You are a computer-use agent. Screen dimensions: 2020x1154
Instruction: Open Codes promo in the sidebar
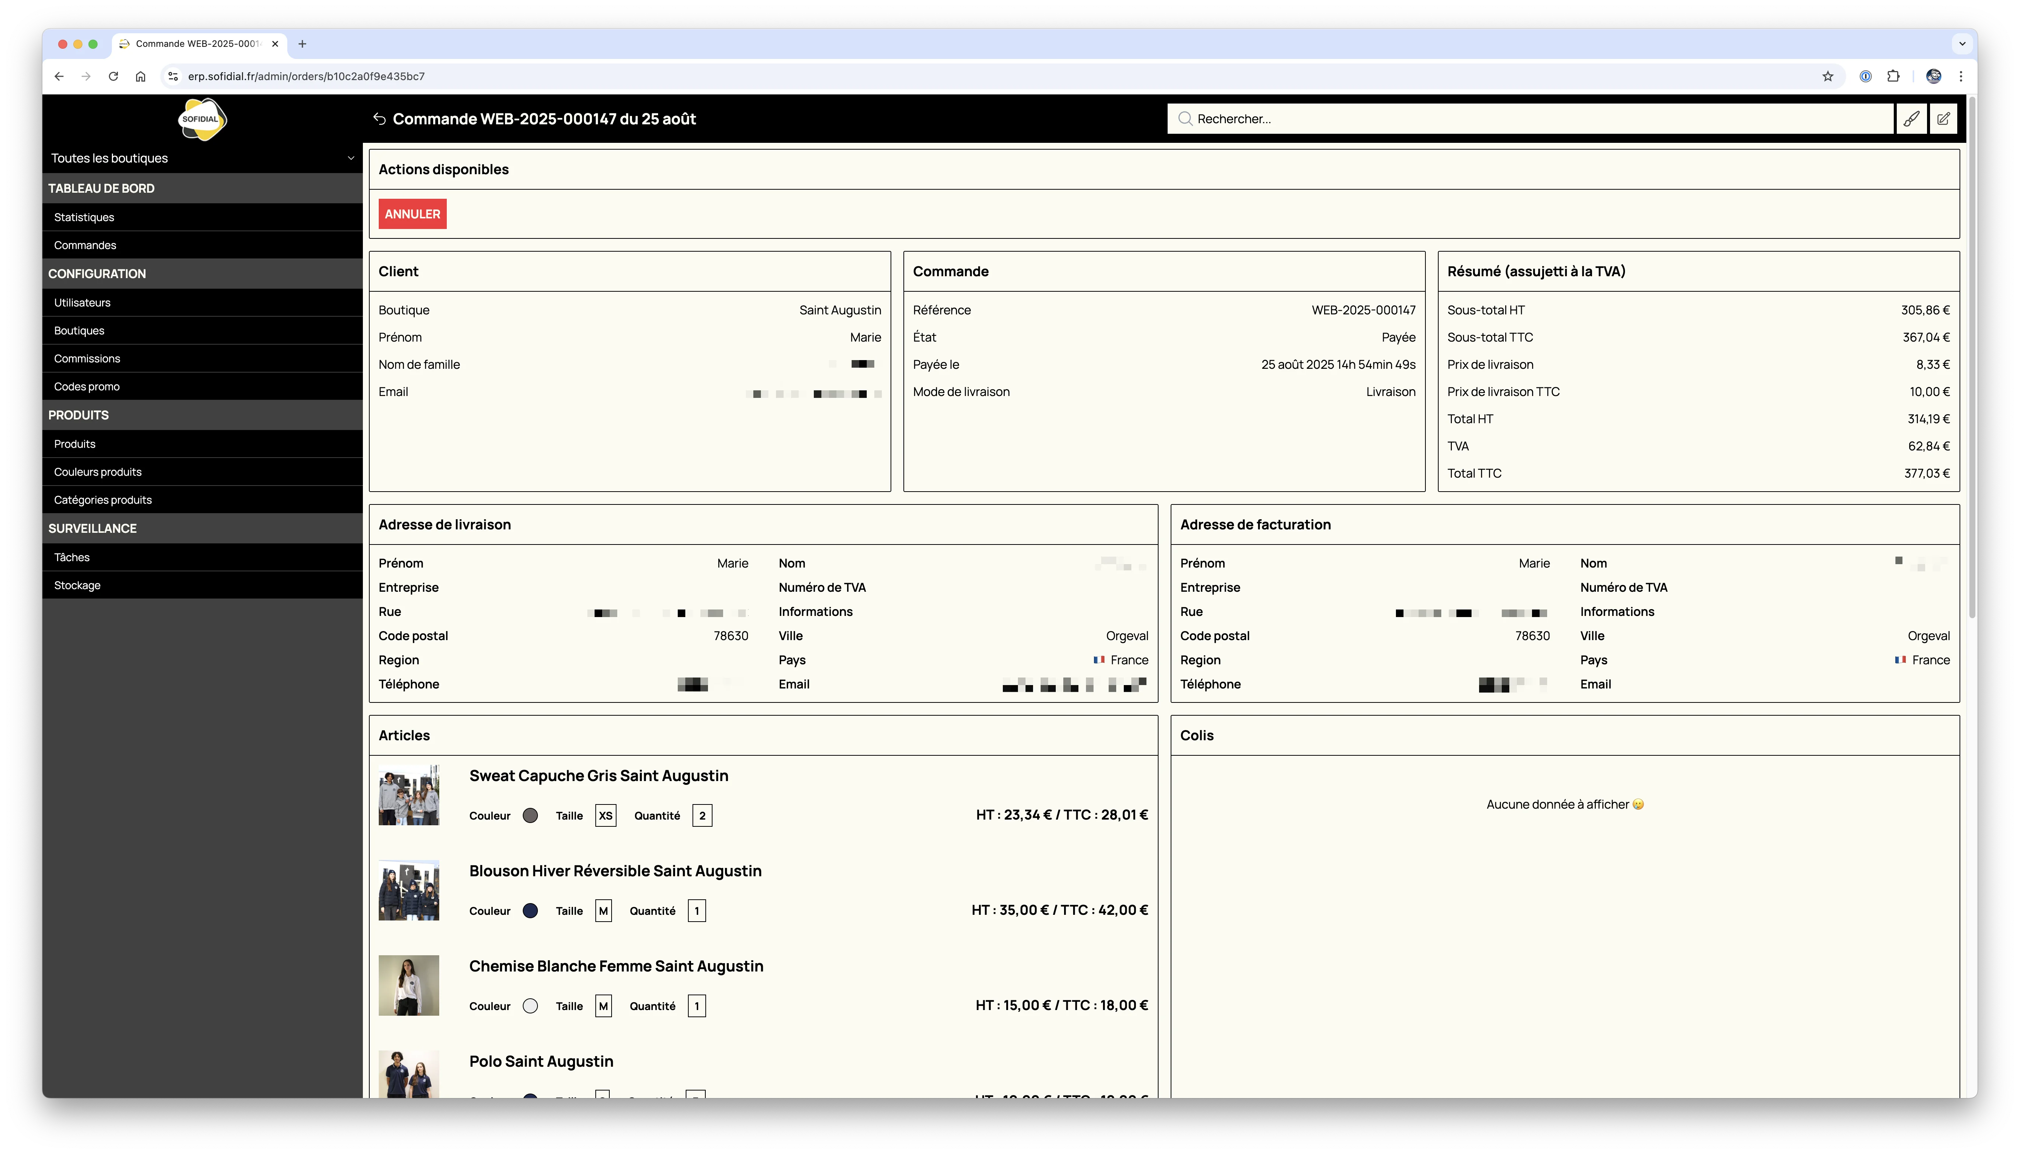point(202,387)
